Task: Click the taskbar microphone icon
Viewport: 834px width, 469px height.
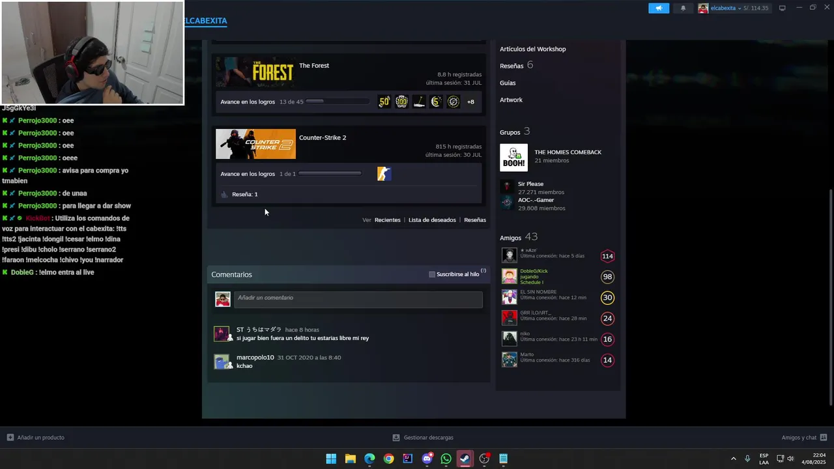Action: point(747,459)
